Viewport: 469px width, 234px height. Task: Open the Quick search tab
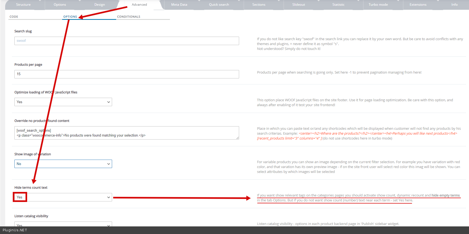[x=219, y=5]
